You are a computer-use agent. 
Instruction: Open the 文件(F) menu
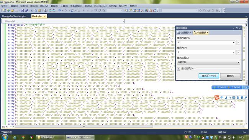(5, 6)
